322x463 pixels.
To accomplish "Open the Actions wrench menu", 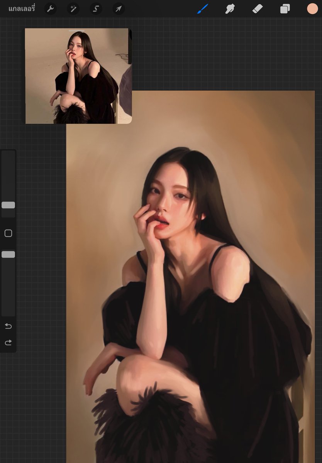I will point(50,8).
